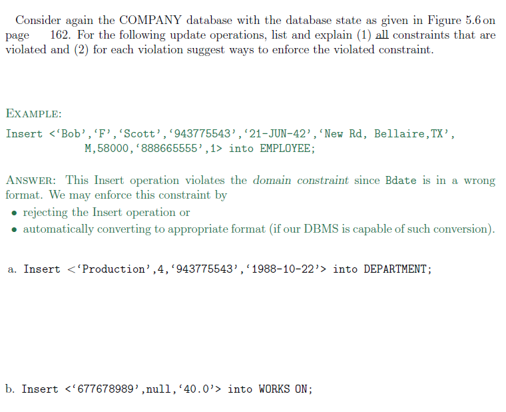Image resolution: width=506 pixels, height=412 pixels.
Task: Click the EXAMPLE heading
Action: pos(33,113)
